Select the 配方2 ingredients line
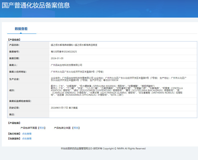Viewport: 198px width, 160px height. 117,92
